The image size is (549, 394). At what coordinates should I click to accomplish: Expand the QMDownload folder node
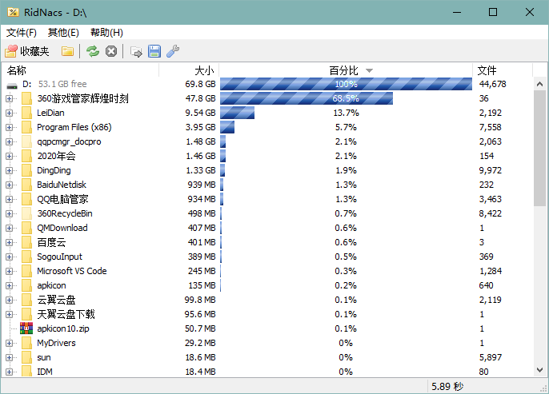[x=9, y=228]
